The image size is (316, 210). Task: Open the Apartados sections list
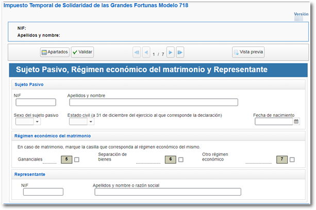coord(55,52)
